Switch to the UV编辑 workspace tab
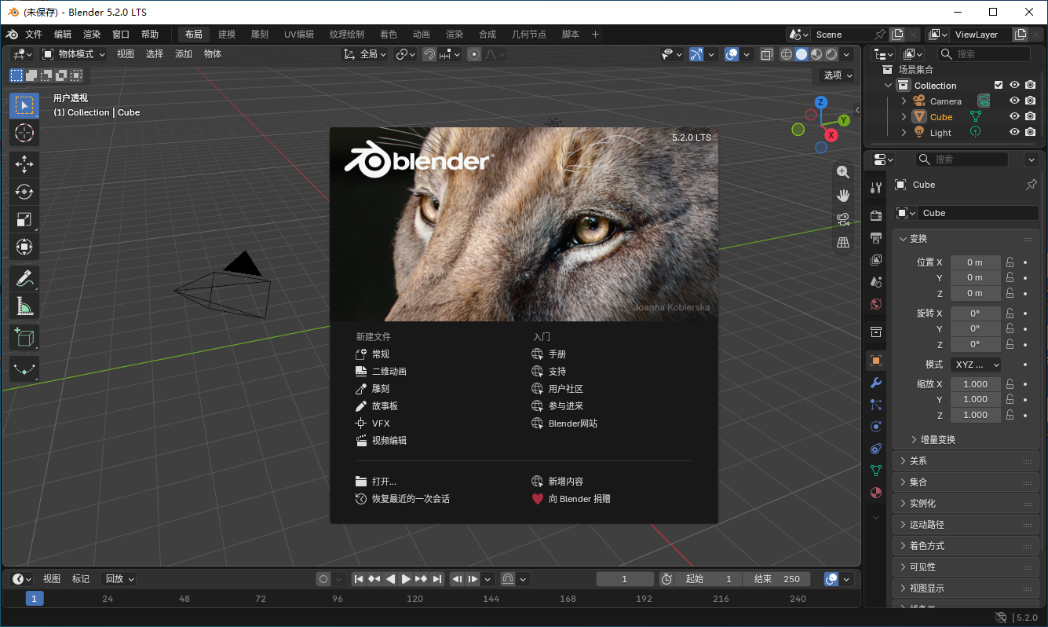 pyautogui.click(x=299, y=35)
